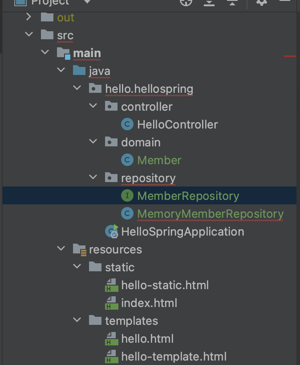Click the hello-static.html file icon
Viewport: 300px width, 365px height.
[111, 285]
